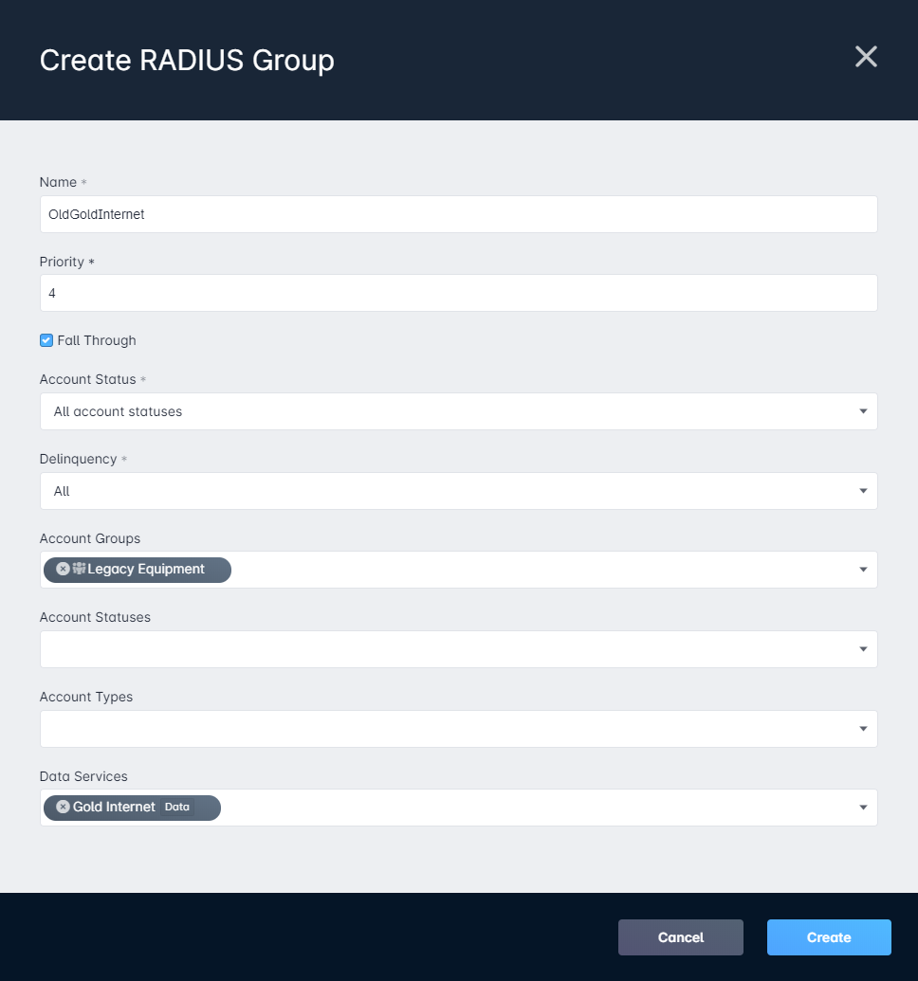Click the Account Groups field label
This screenshot has width=918, height=981.
click(89, 538)
